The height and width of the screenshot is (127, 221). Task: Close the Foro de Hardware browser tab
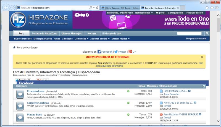[x=178, y=8]
